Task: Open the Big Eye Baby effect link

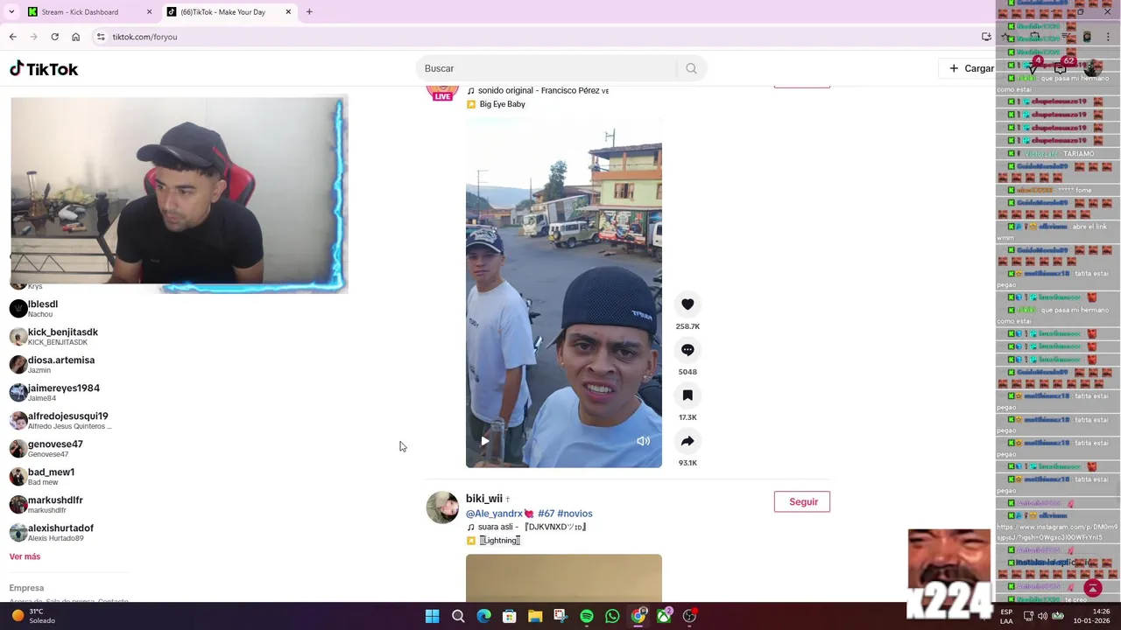Action: click(496, 104)
